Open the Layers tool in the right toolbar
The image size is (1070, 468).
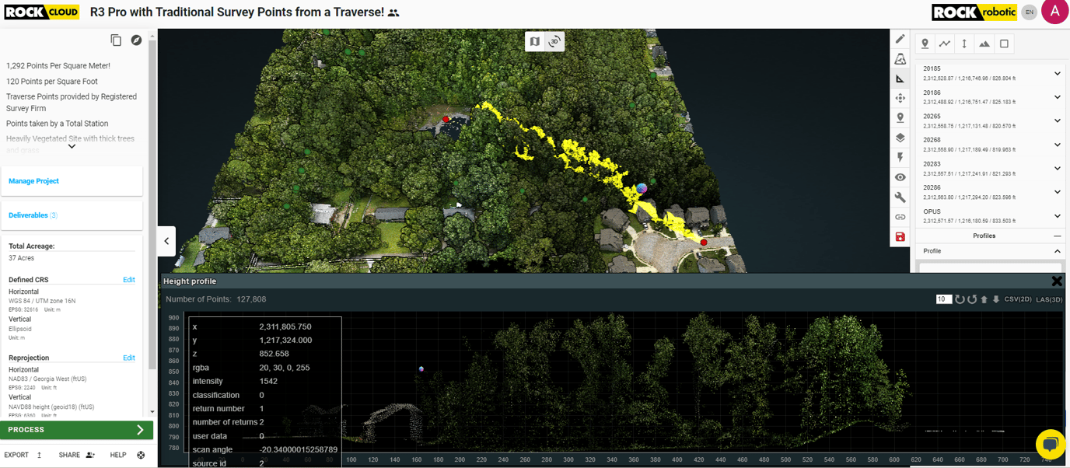900,137
